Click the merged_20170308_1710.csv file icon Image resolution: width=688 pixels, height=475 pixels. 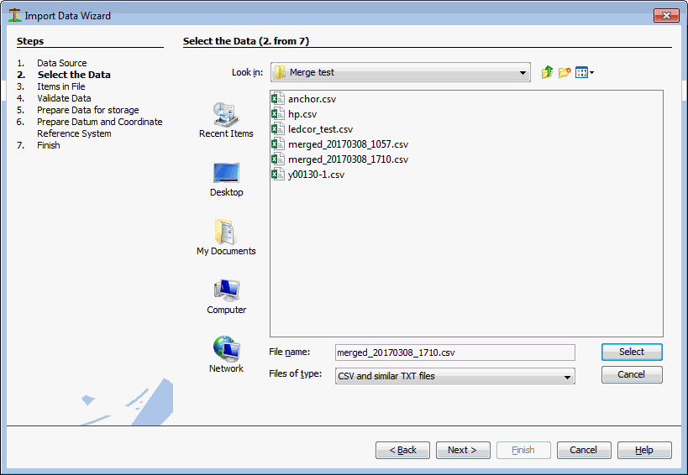(x=278, y=159)
